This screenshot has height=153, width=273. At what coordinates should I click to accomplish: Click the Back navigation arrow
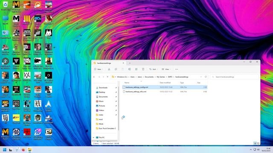coord(94,77)
